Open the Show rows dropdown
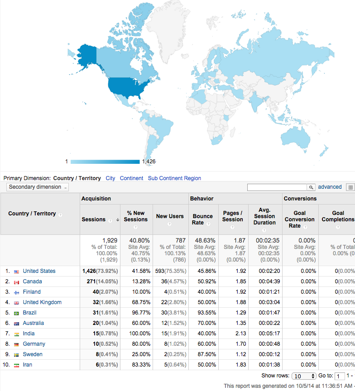 [x=304, y=376]
